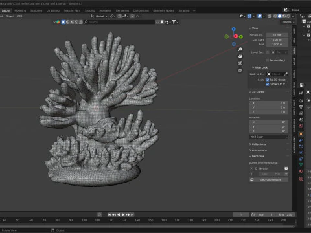Click the Focal Length 50 mm field
This screenshot has height=233, width=311.
point(277,35)
